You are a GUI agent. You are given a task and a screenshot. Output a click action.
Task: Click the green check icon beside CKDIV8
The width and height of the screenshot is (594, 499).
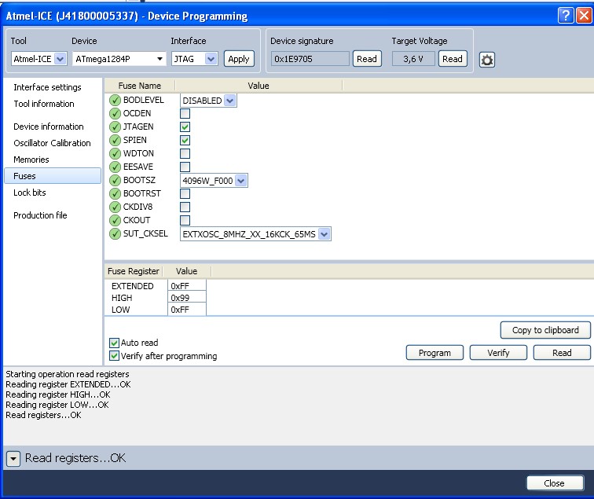point(115,207)
